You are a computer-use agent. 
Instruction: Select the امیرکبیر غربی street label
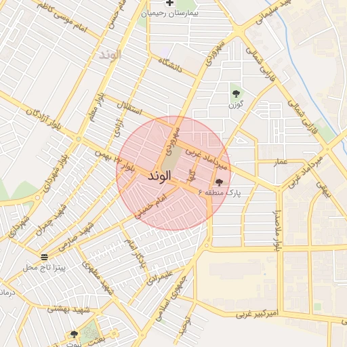coord(258,314)
